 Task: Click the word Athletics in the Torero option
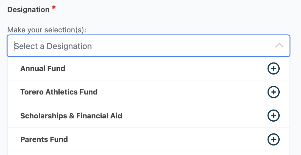pos(62,92)
